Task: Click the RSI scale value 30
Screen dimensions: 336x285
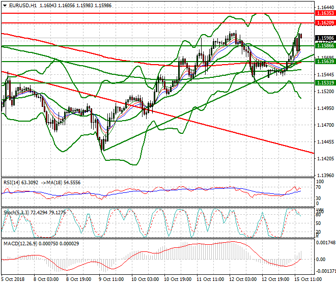Action: point(318,198)
